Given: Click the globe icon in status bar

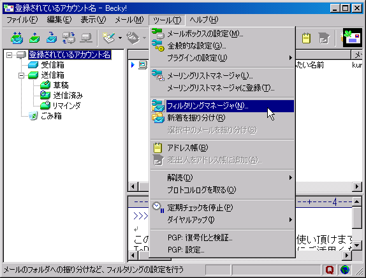Looking at the screenshot, I should tap(345, 270).
